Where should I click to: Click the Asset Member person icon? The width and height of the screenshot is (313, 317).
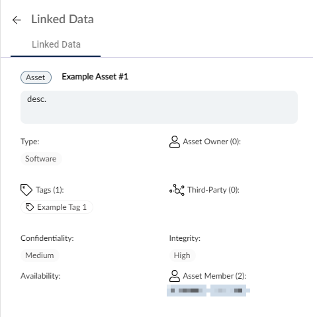[x=175, y=276]
